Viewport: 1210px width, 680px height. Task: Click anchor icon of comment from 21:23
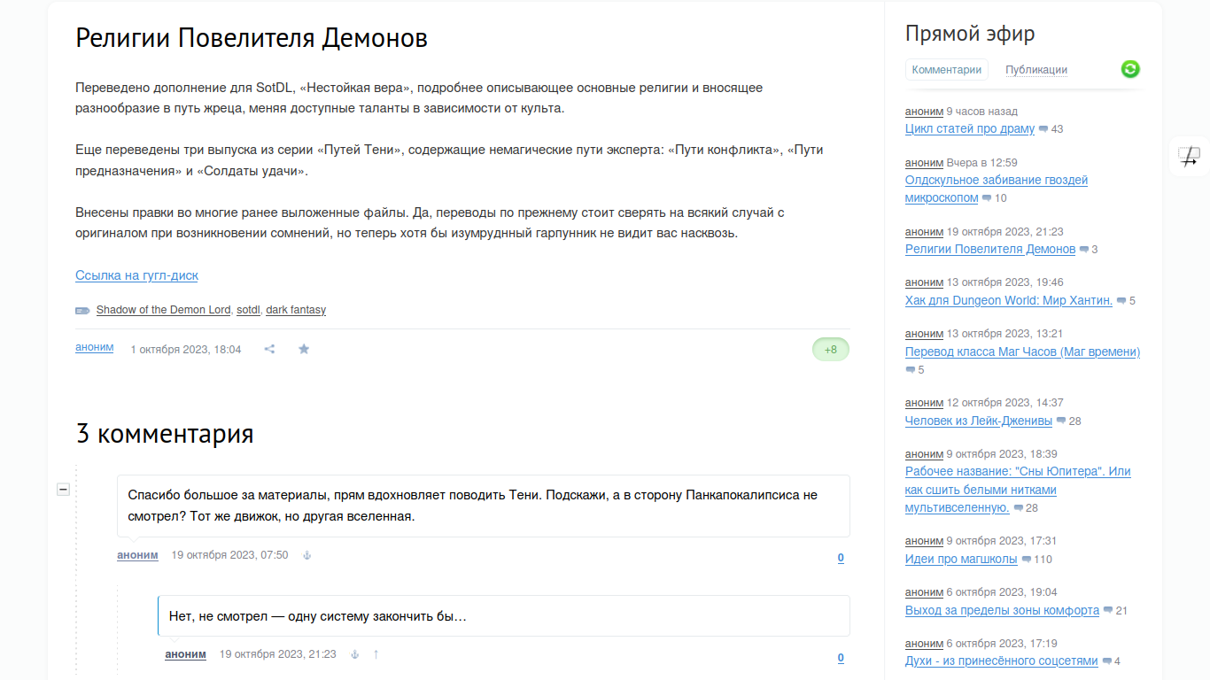click(x=355, y=654)
